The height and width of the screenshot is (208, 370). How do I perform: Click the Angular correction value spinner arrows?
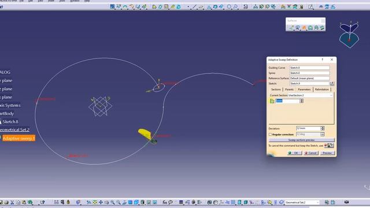[323, 134]
